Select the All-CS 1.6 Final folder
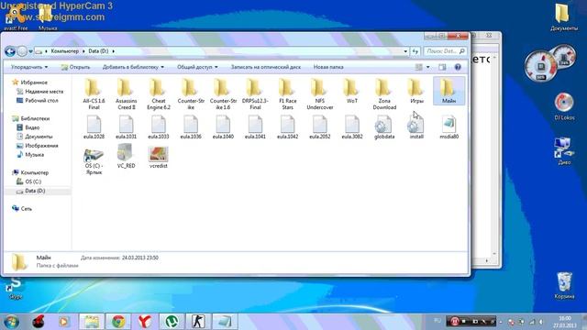 tap(94, 93)
